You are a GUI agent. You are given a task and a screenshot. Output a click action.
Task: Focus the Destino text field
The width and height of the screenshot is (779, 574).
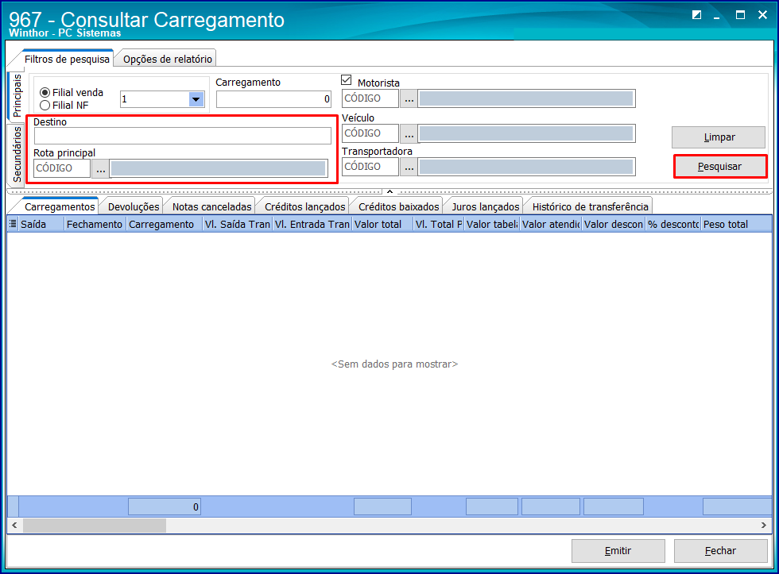coord(182,136)
